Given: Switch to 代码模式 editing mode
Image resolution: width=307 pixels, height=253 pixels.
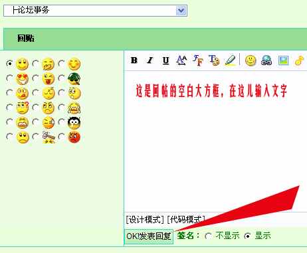Looking at the screenshot, I should [186, 220].
